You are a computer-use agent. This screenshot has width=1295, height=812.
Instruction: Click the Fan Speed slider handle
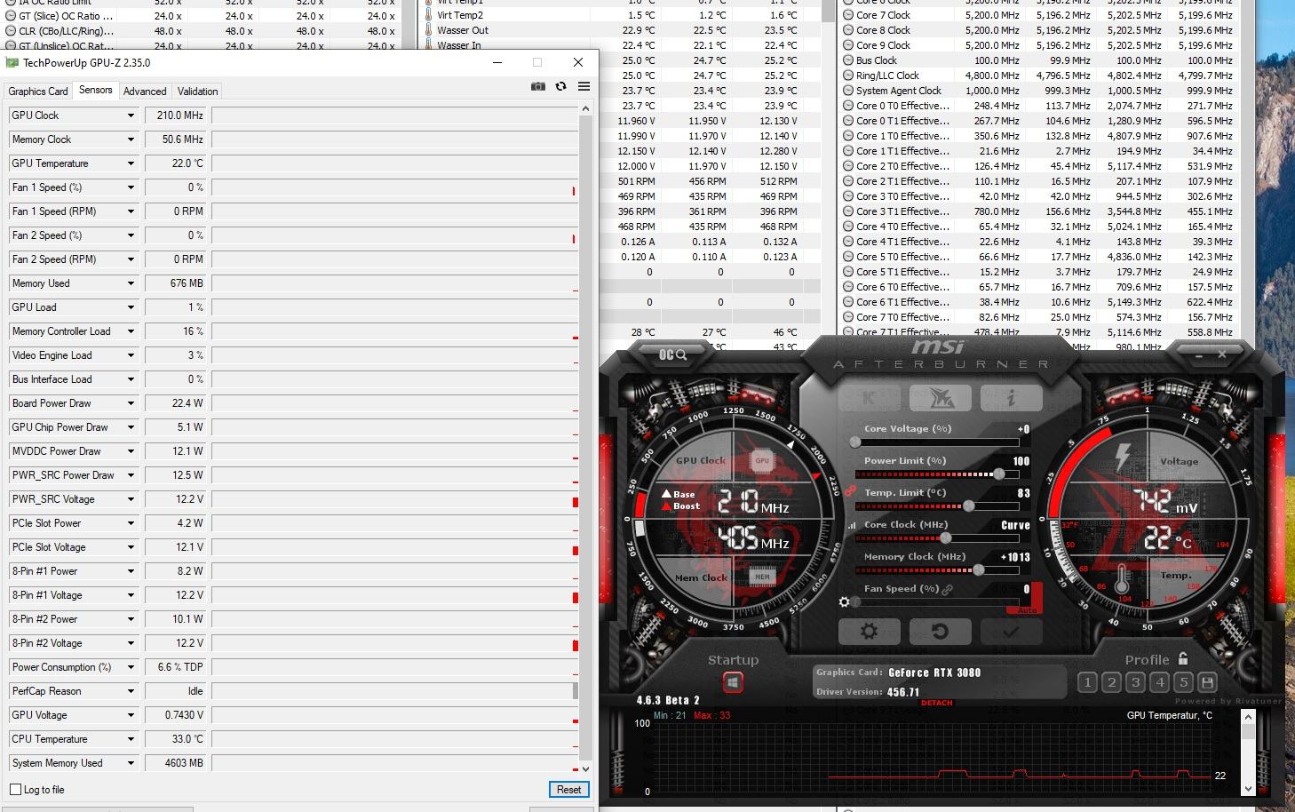point(855,601)
